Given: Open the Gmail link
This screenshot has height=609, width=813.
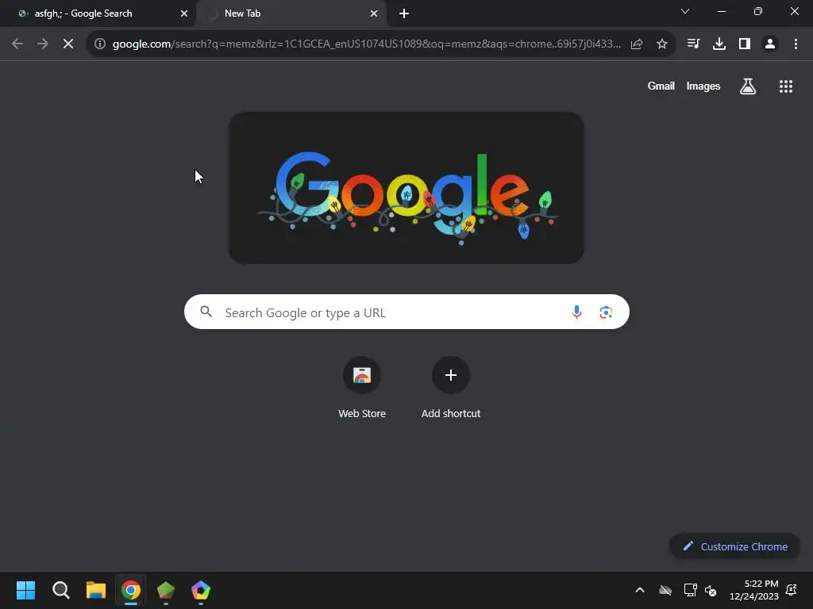Looking at the screenshot, I should (x=661, y=86).
